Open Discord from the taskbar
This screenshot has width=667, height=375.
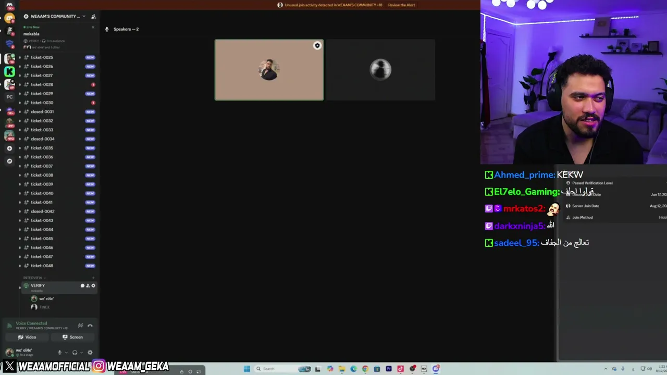click(x=436, y=369)
